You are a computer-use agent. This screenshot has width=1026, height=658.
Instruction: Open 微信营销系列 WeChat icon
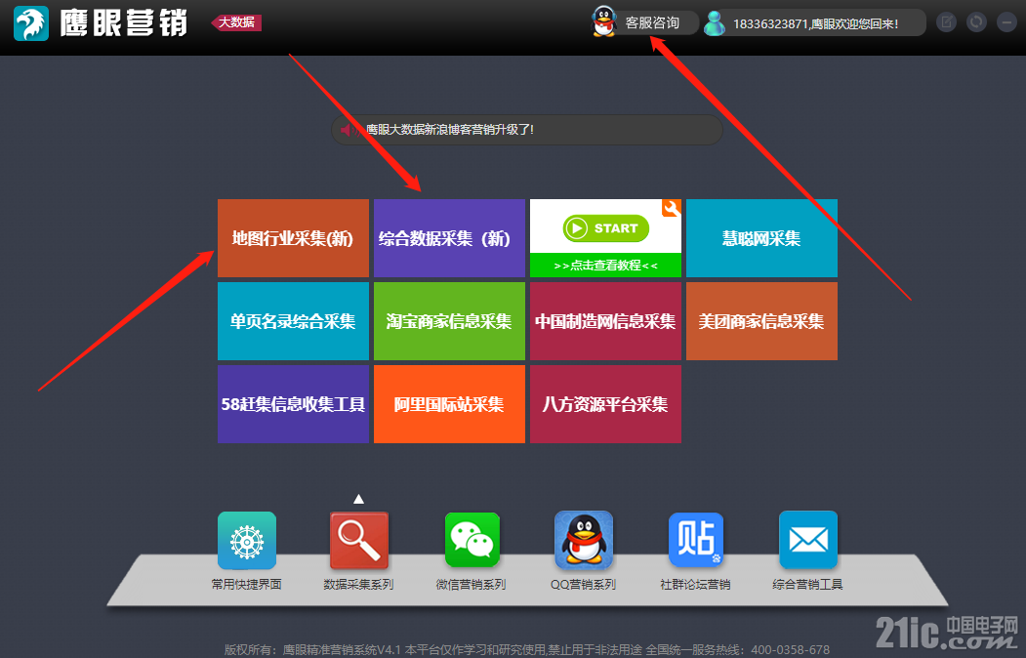pyautogui.click(x=472, y=540)
